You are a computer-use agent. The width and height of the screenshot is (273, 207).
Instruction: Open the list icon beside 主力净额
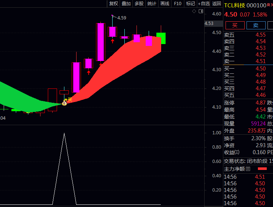click(x=248, y=168)
